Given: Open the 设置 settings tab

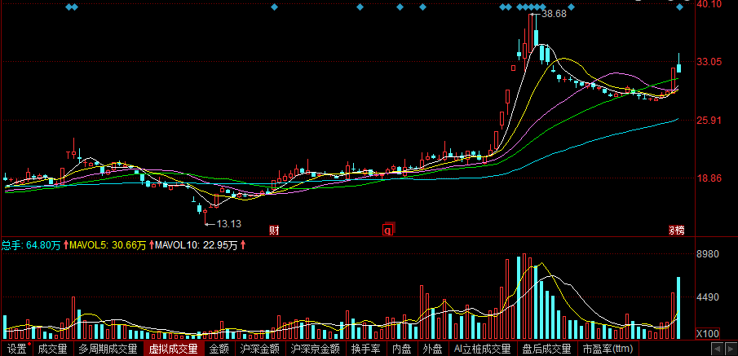Looking at the screenshot, I should pos(15,349).
